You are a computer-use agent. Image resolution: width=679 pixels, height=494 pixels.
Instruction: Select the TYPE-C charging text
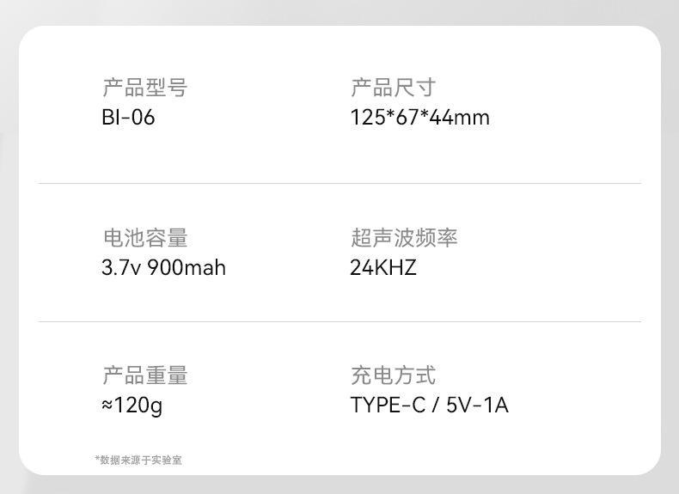[388, 405]
